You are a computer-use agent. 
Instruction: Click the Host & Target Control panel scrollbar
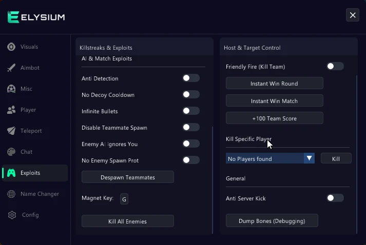pyautogui.click(x=357, y=154)
